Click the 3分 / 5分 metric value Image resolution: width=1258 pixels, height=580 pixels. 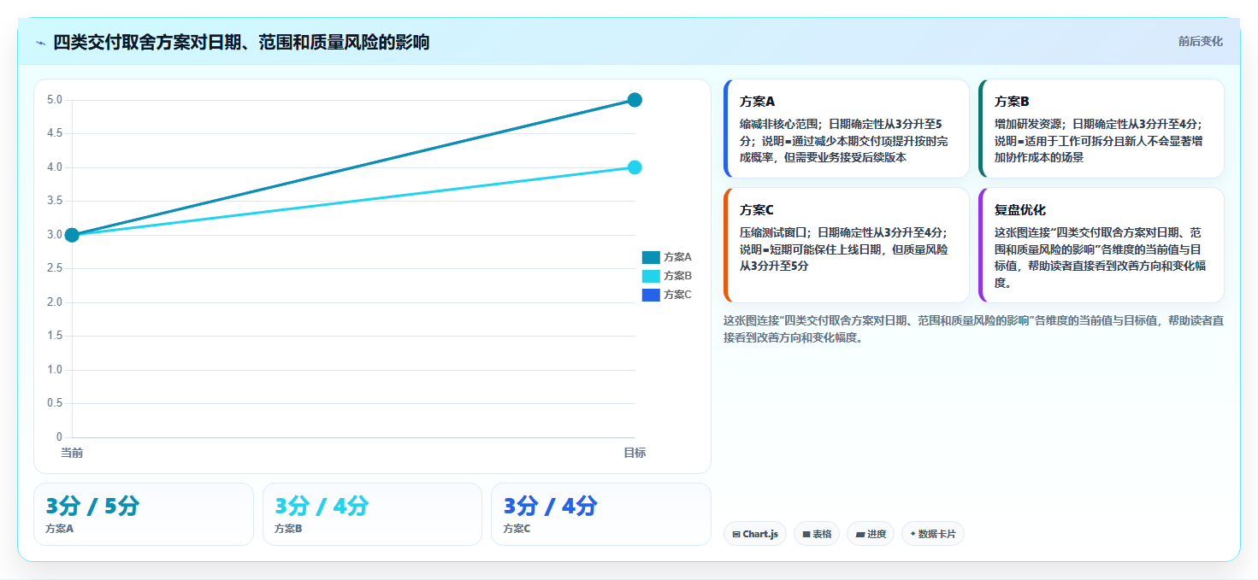point(92,506)
